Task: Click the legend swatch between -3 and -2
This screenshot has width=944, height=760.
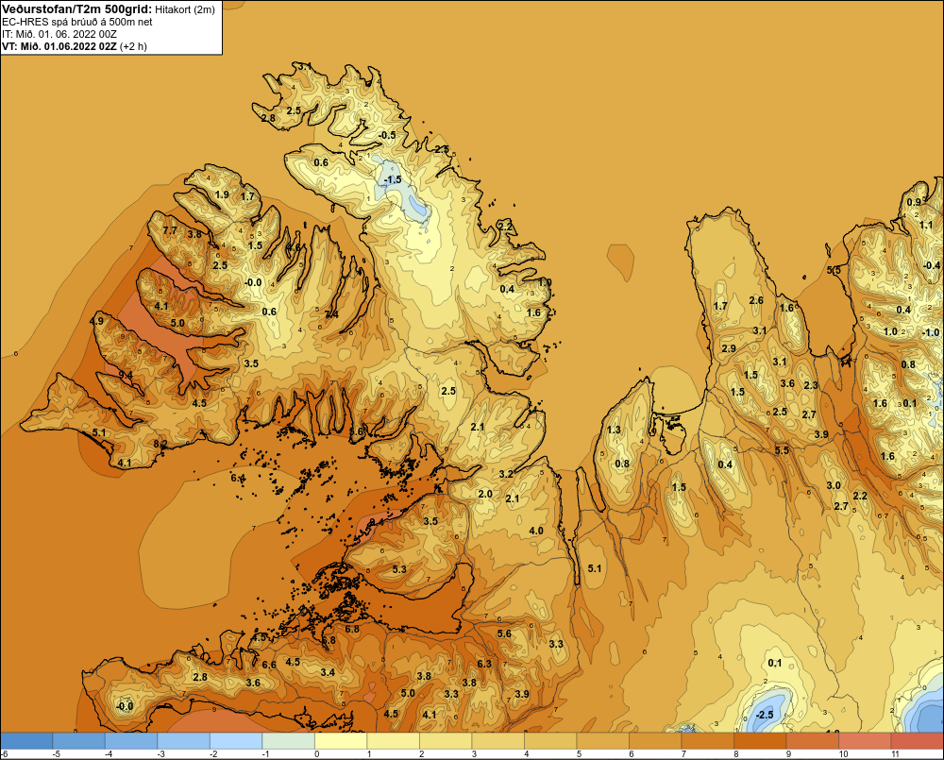Action: click(184, 740)
